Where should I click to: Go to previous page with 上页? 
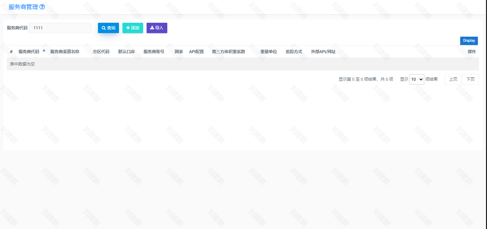[x=453, y=79]
